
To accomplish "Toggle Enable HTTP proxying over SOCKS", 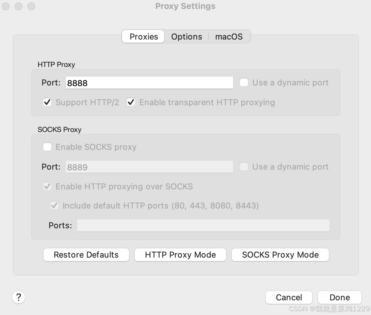I will coord(47,186).
